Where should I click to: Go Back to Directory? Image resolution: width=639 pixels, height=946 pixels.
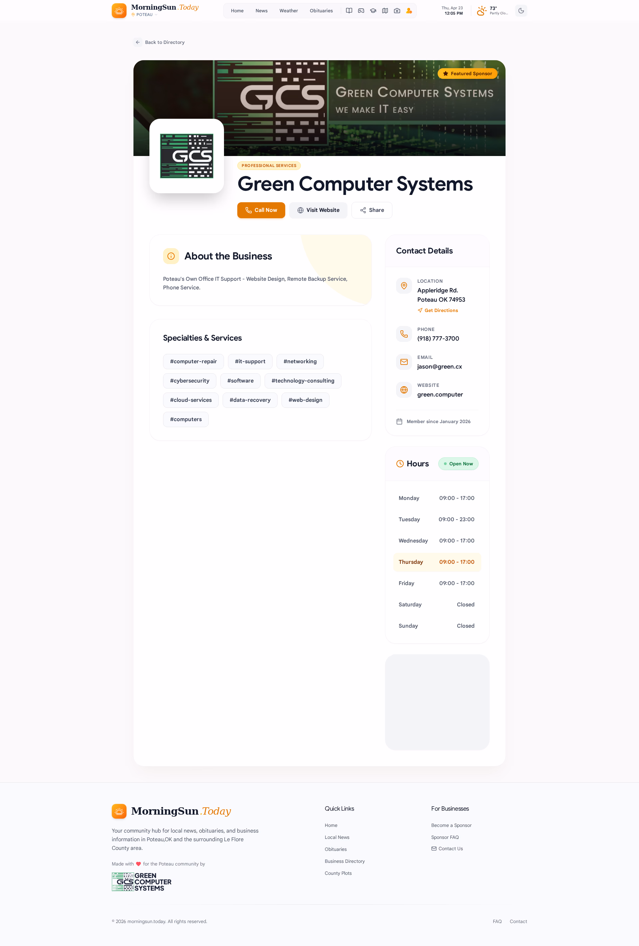tap(159, 42)
